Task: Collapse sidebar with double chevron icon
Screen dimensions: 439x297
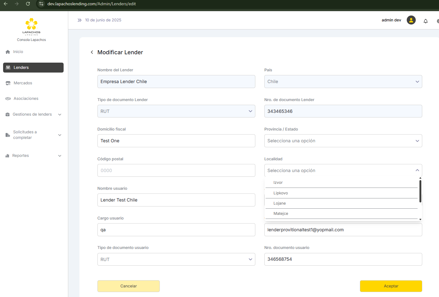Action: [x=79, y=20]
